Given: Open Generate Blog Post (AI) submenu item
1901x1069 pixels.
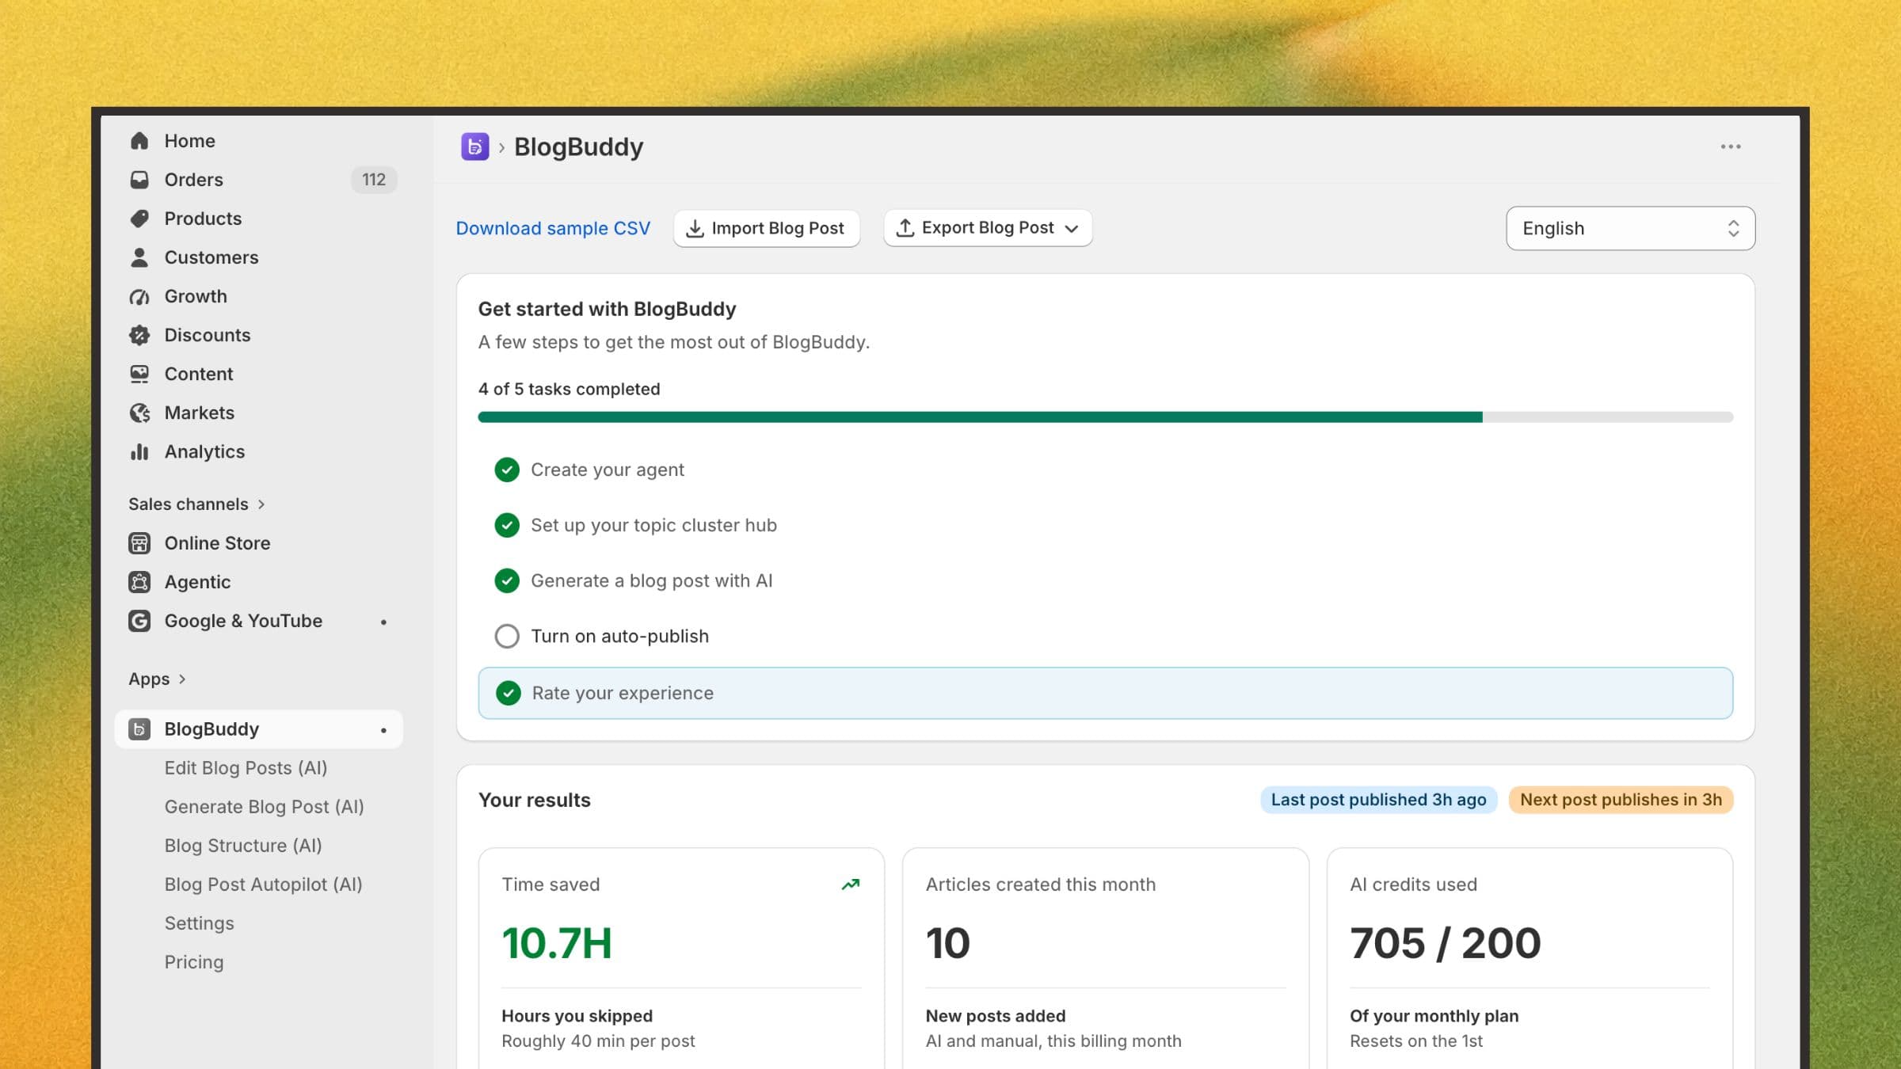Looking at the screenshot, I should click(264, 807).
